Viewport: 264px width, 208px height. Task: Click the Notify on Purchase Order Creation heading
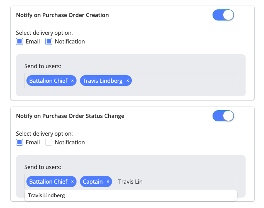coord(63,15)
